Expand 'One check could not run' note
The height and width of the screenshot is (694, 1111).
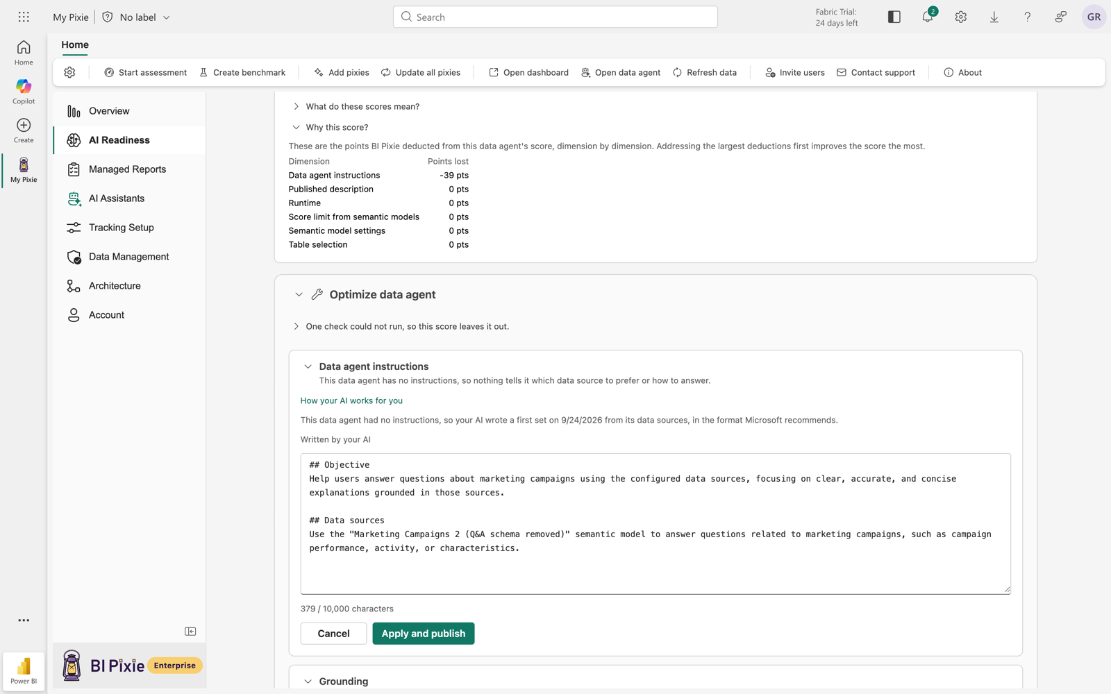(x=401, y=326)
